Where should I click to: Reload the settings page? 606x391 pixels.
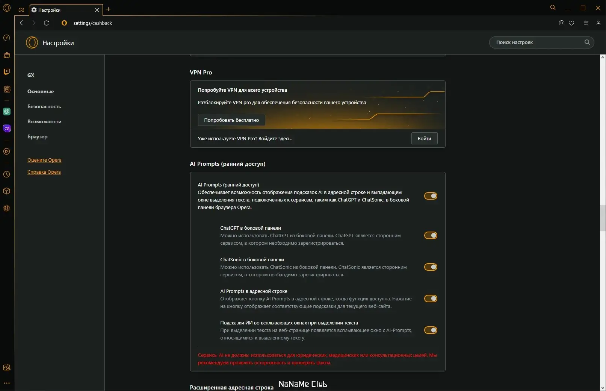coord(47,23)
